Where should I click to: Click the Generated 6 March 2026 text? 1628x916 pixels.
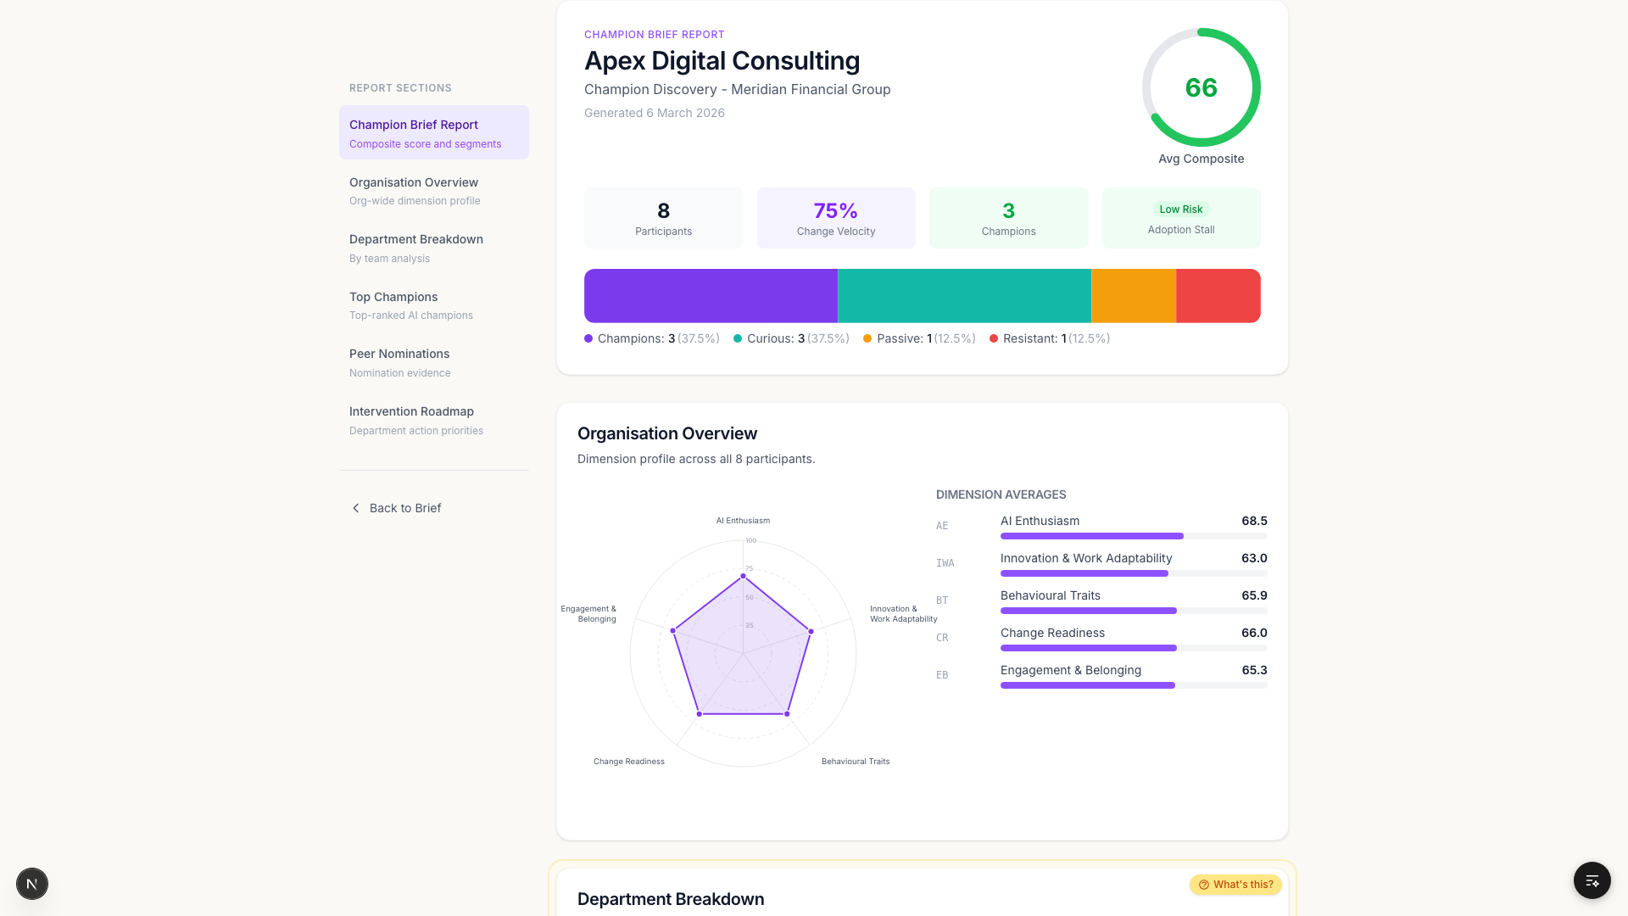click(655, 113)
